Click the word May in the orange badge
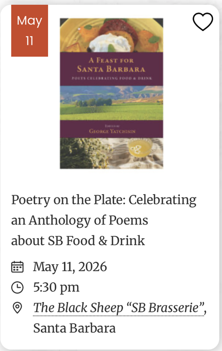Screen dimensions: 222x351 (29, 21)
